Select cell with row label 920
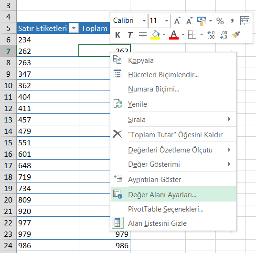The width and height of the screenshot is (256, 253). [48, 211]
